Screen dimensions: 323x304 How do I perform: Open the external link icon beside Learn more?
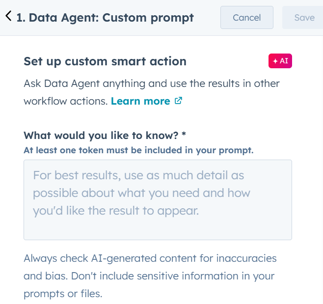click(x=179, y=101)
